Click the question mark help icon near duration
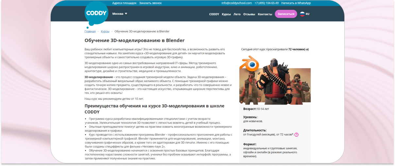395x166 pixels. [296, 135]
